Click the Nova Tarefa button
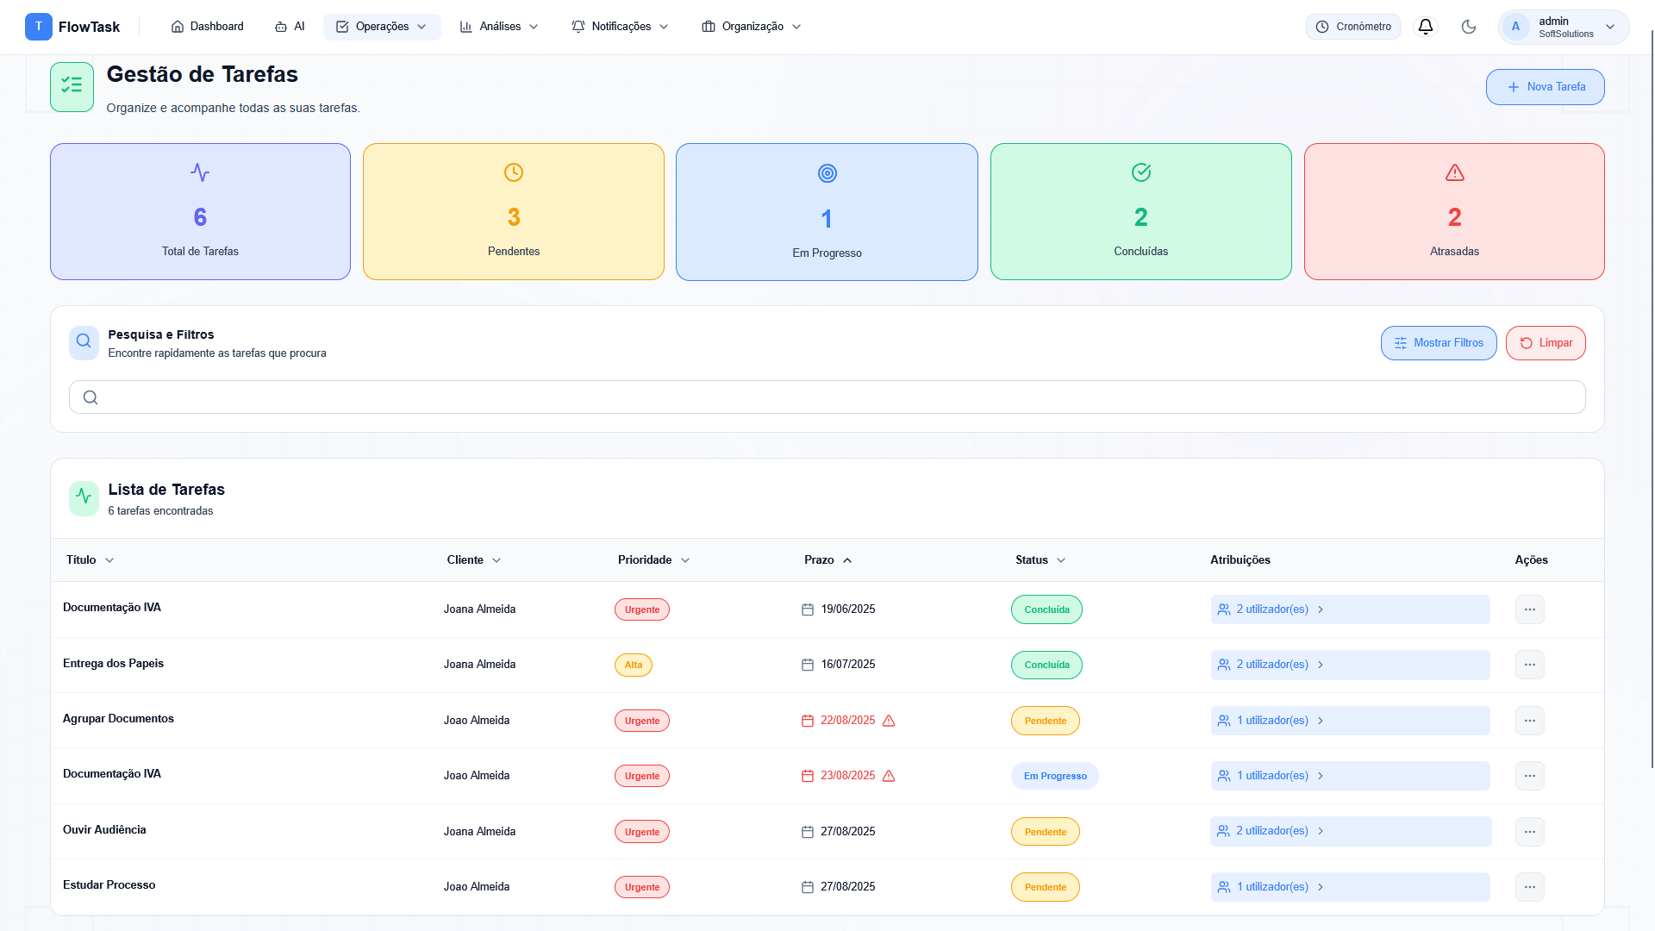Screen dimensions: 1655x931 tap(1545, 87)
